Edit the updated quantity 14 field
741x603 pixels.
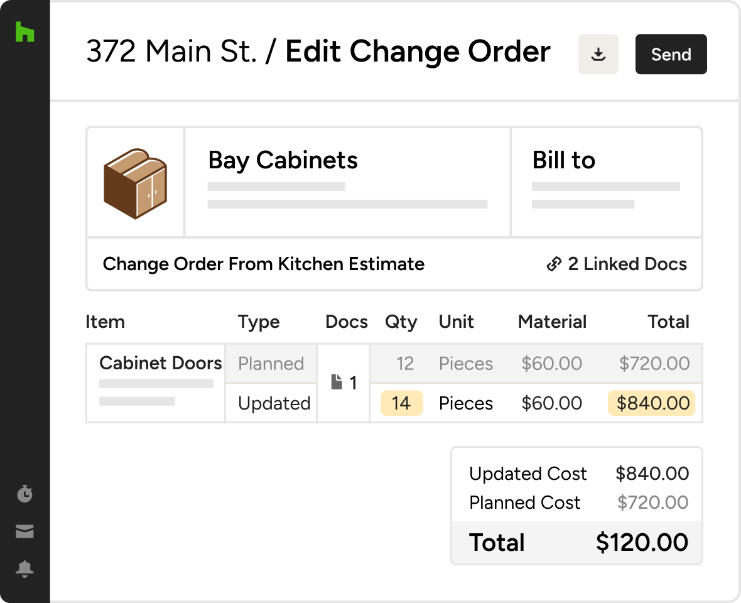[401, 403]
